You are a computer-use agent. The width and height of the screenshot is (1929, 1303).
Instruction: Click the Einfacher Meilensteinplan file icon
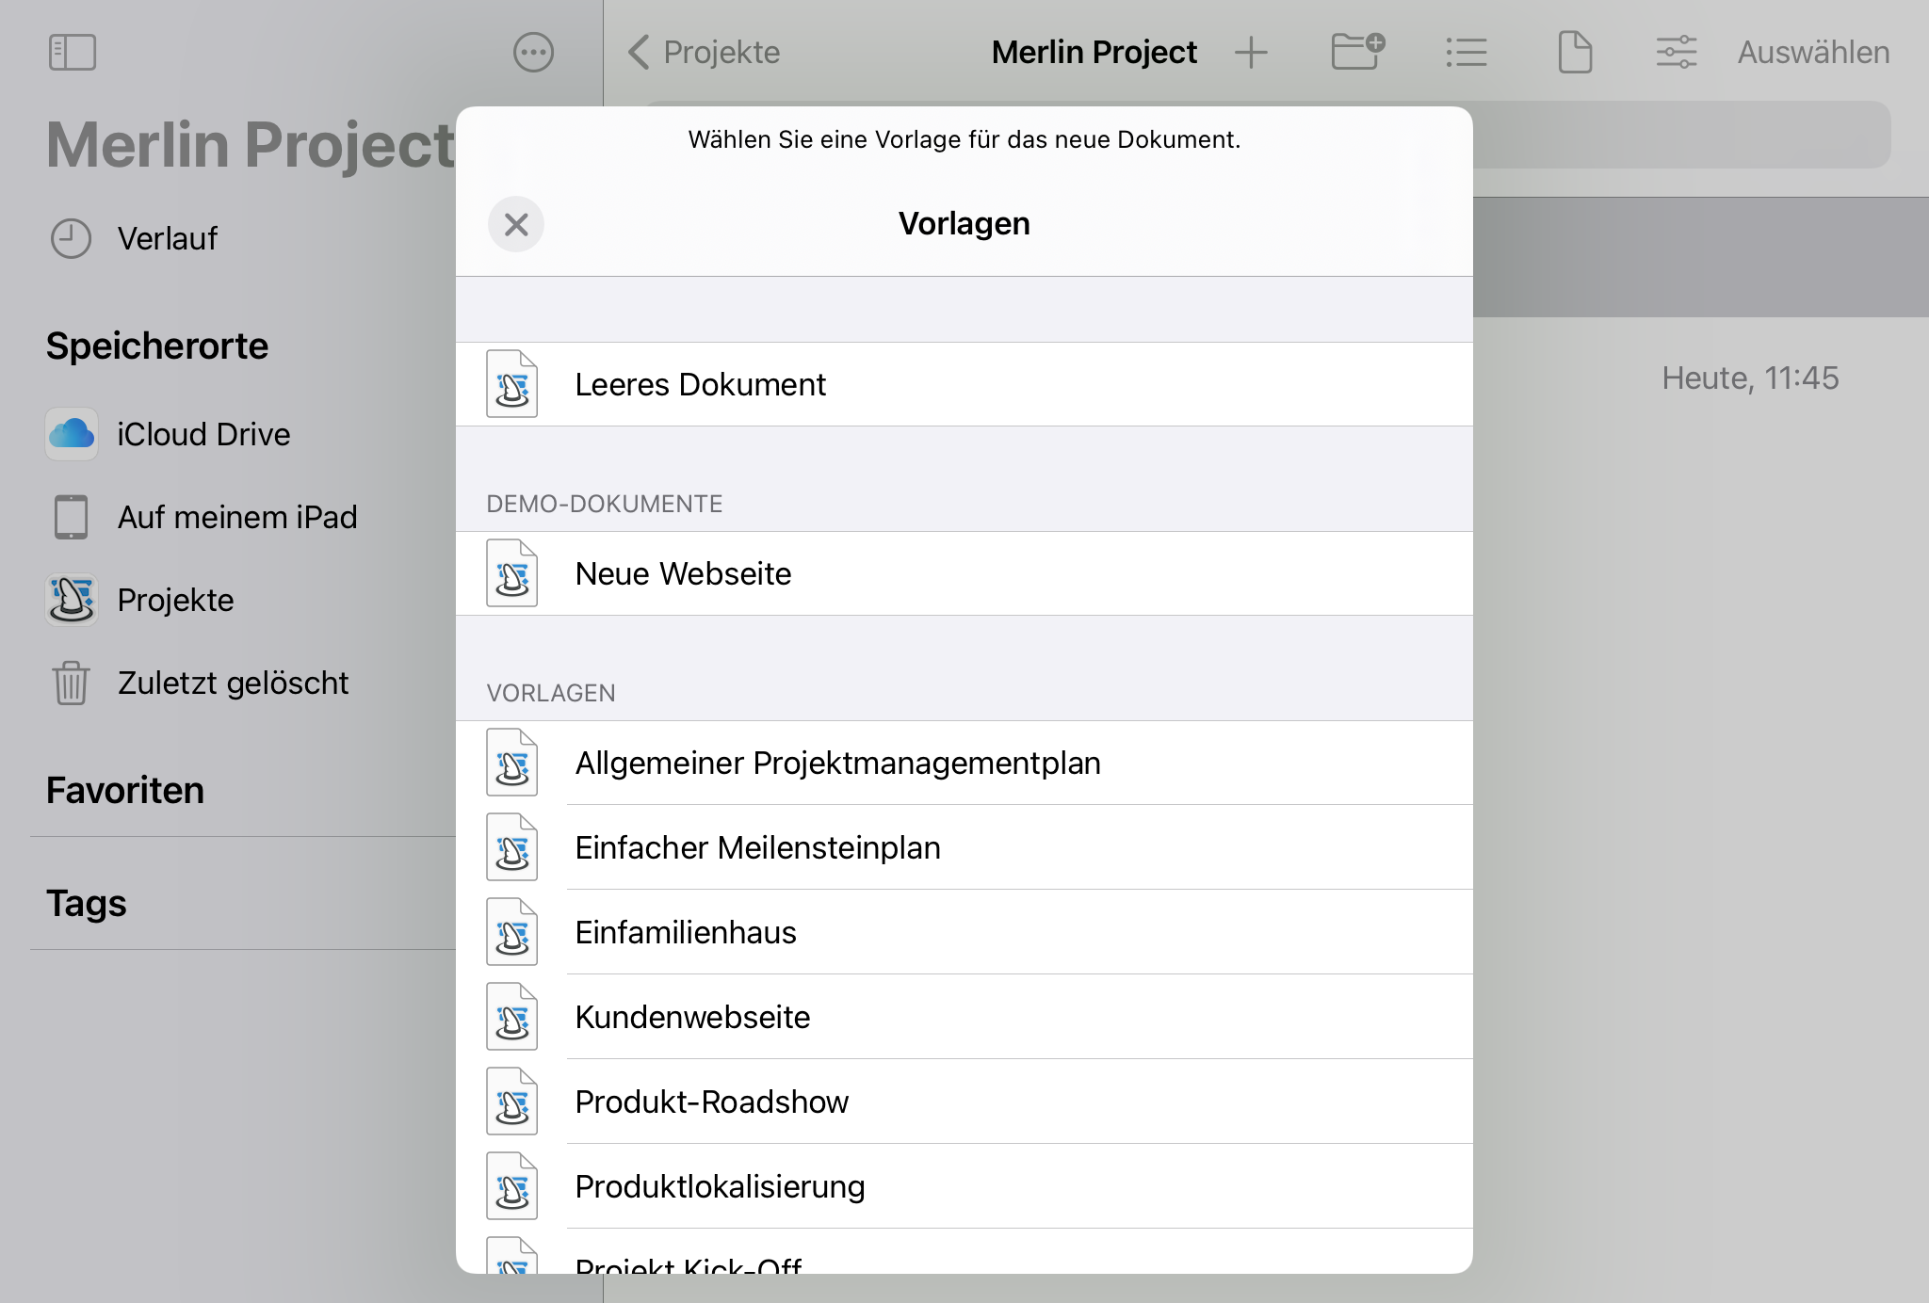coord(512,847)
